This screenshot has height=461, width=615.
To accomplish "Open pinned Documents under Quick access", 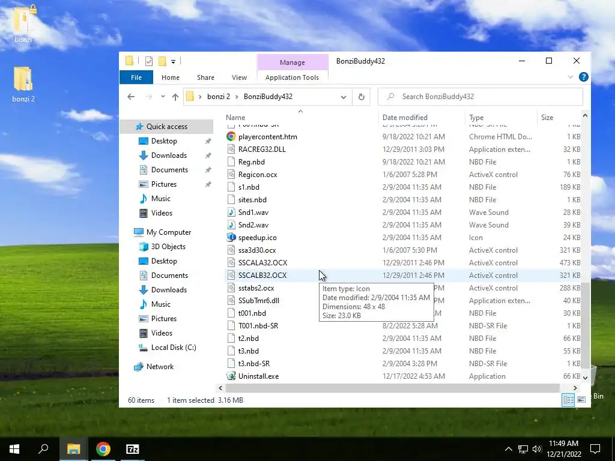I will [x=169, y=170].
